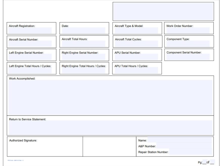This screenshot has width=222, height=166.
Task: Click the 'Return to Service Statement:' label
Action: pyautogui.click(x=27, y=119)
